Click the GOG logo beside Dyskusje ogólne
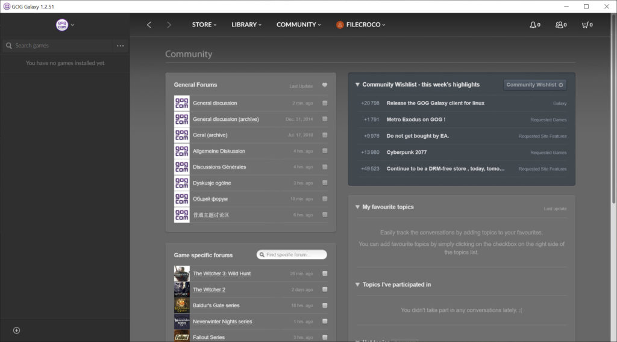The height and width of the screenshot is (342, 617). pos(181,183)
